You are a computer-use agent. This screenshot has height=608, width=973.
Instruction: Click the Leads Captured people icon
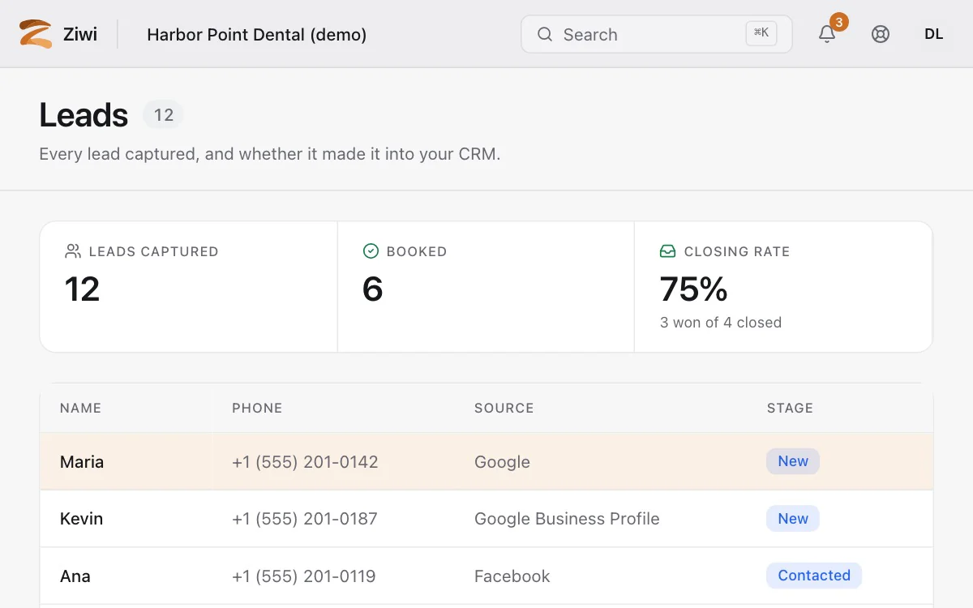click(x=73, y=251)
